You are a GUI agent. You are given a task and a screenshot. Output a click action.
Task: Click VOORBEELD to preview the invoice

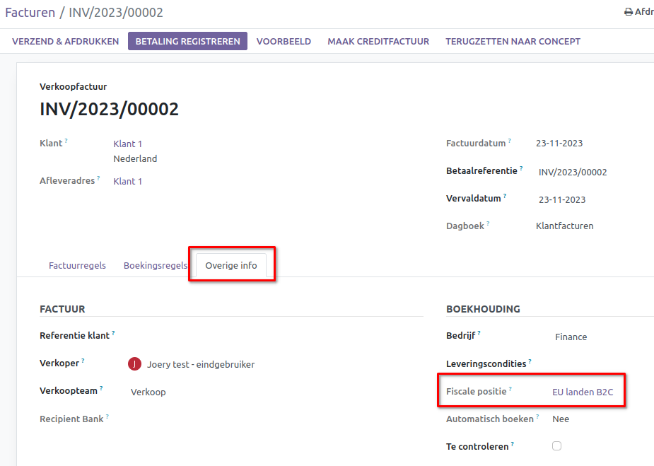(x=284, y=41)
